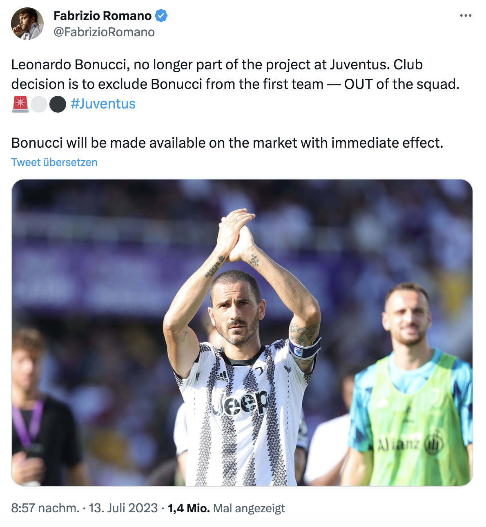The width and height of the screenshot is (486, 527).
Task: Open the @FabrizioRomano handle
Action: 104,32
